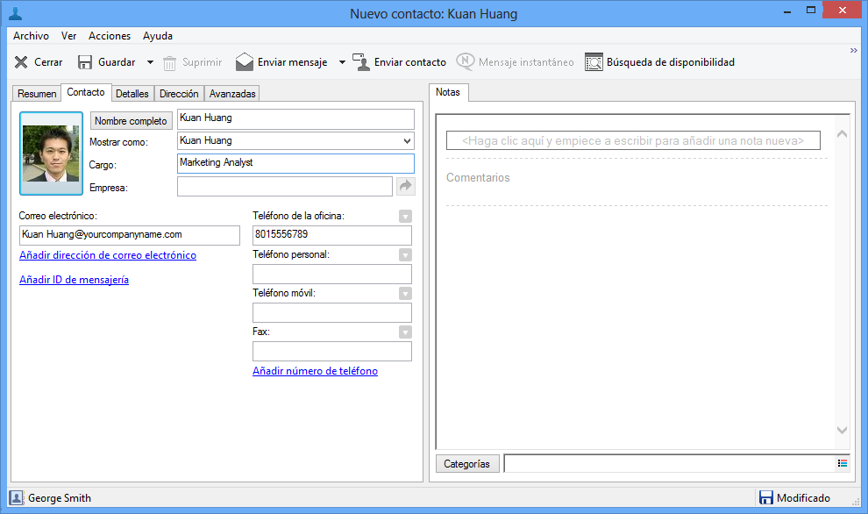868x514 pixels.
Task: Click the Teléfono móvil input field
Action: pyautogui.click(x=332, y=312)
